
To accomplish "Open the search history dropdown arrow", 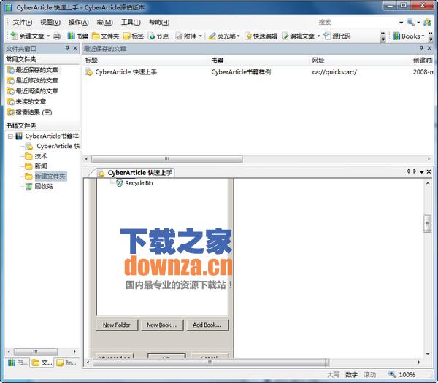I will pos(401,23).
